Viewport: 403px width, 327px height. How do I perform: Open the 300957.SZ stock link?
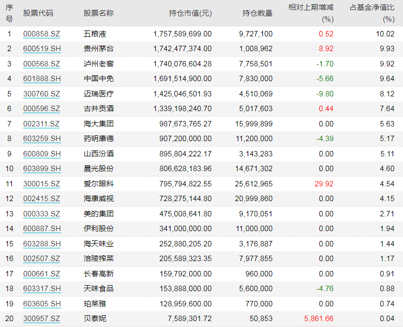[x=41, y=319]
